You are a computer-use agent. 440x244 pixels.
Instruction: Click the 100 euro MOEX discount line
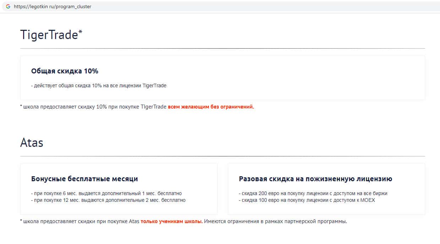click(x=307, y=200)
